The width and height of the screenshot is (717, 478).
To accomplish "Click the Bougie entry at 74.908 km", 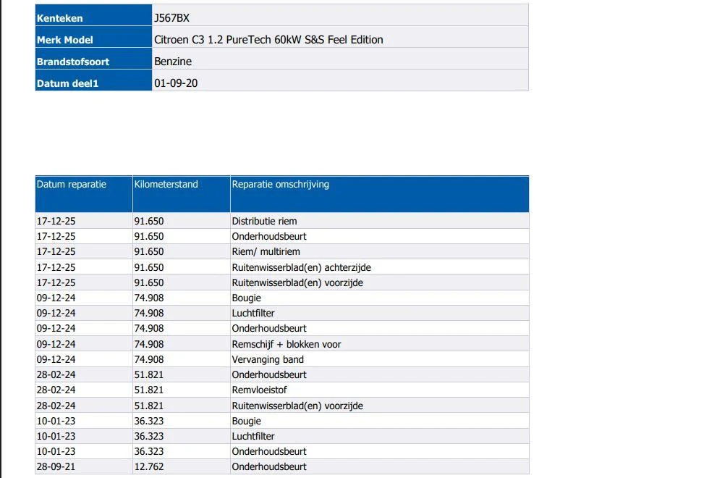I will 247,298.
